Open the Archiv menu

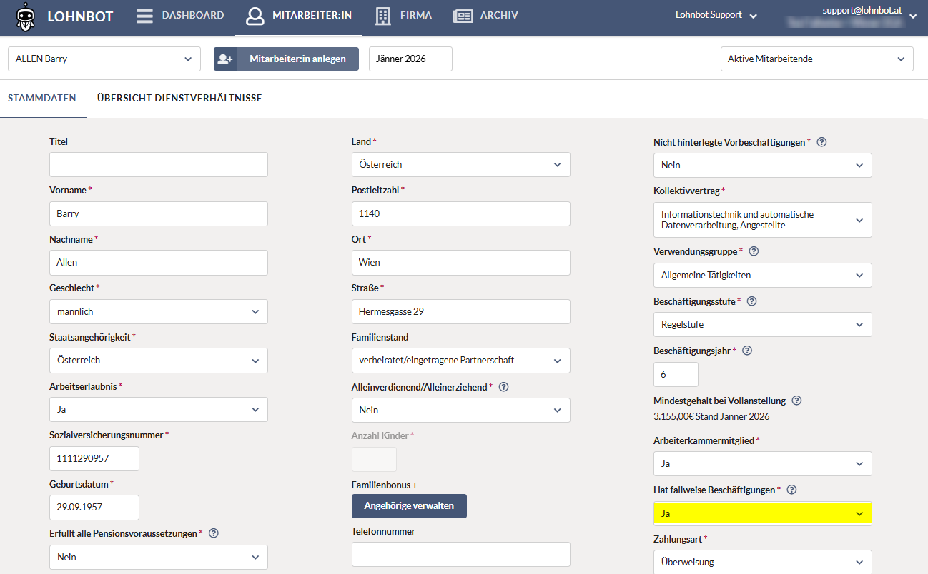click(486, 16)
